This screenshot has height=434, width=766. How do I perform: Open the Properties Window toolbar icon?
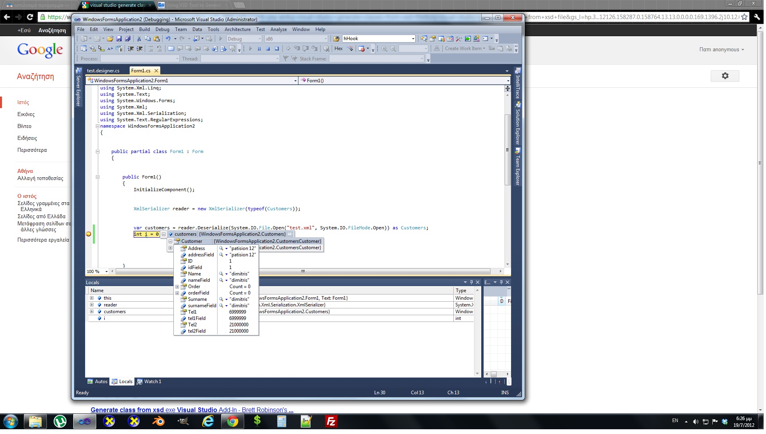[x=432, y=39]
